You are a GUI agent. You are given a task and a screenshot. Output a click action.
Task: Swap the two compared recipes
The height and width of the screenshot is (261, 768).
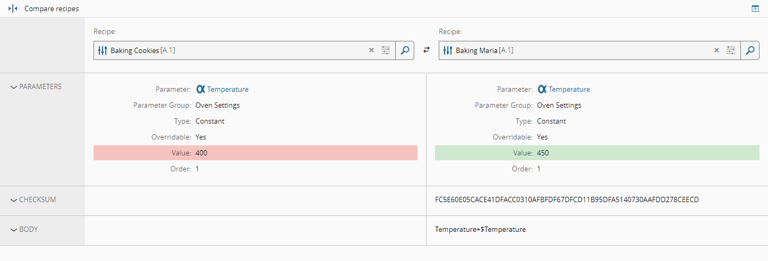click(x=426, y=50)
